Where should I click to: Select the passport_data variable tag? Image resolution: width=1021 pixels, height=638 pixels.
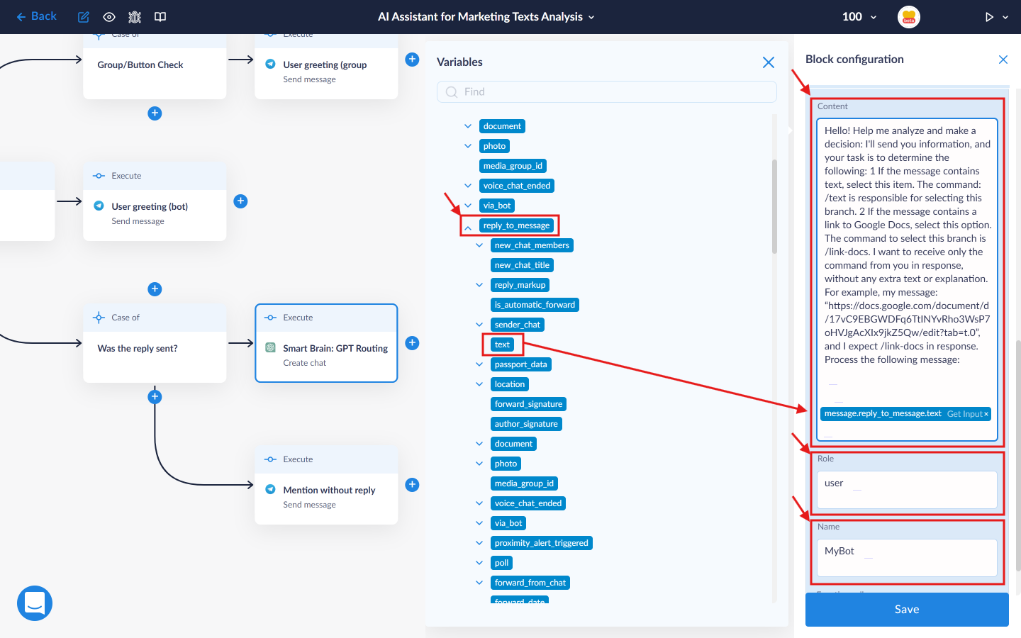coord(520,364)
